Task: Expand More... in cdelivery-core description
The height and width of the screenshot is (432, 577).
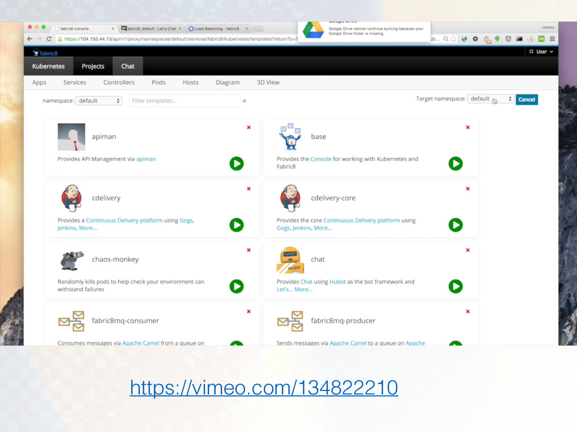Action: 323,228
